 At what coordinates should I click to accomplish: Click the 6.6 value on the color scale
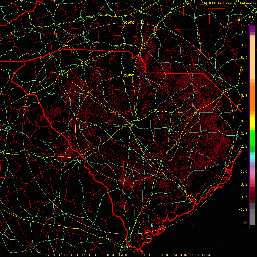(244, 83)
